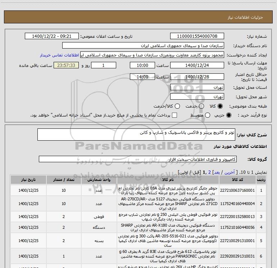Click the price validity date 1400/12/28

pos(197,77)
